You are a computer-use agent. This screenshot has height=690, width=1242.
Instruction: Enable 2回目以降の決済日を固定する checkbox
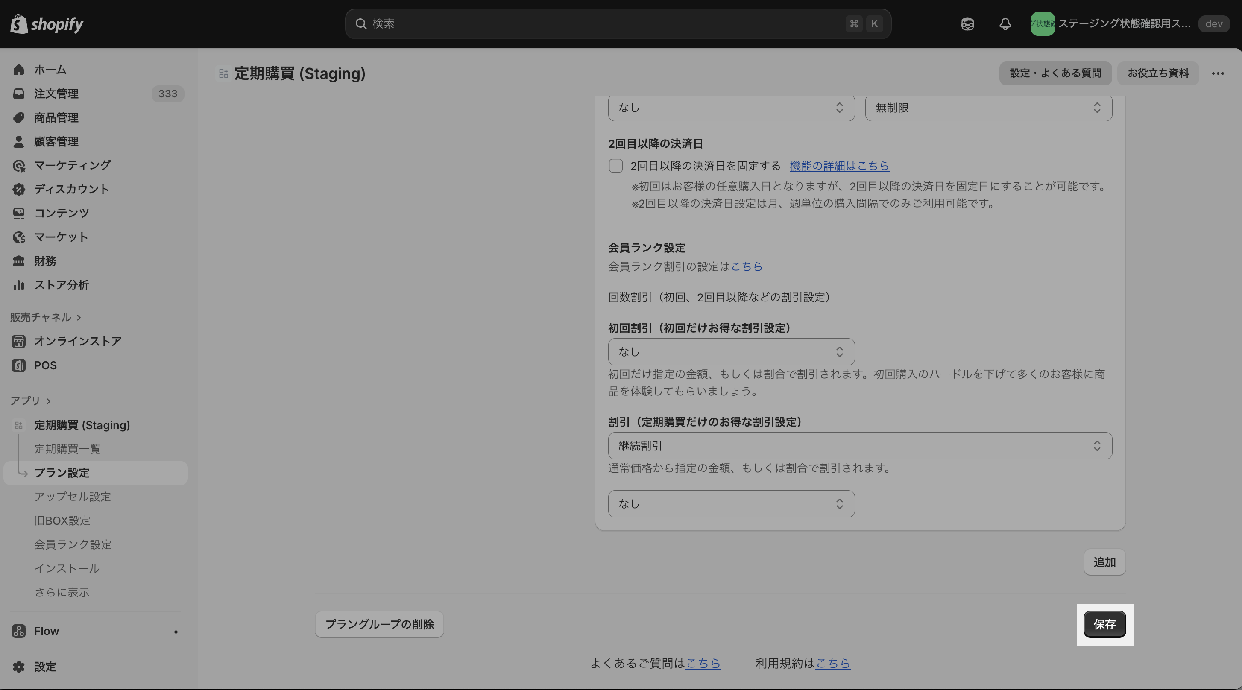(616, 166)
